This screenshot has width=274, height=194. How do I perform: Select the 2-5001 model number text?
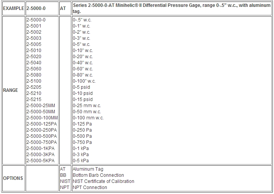(x=34, y=26)
